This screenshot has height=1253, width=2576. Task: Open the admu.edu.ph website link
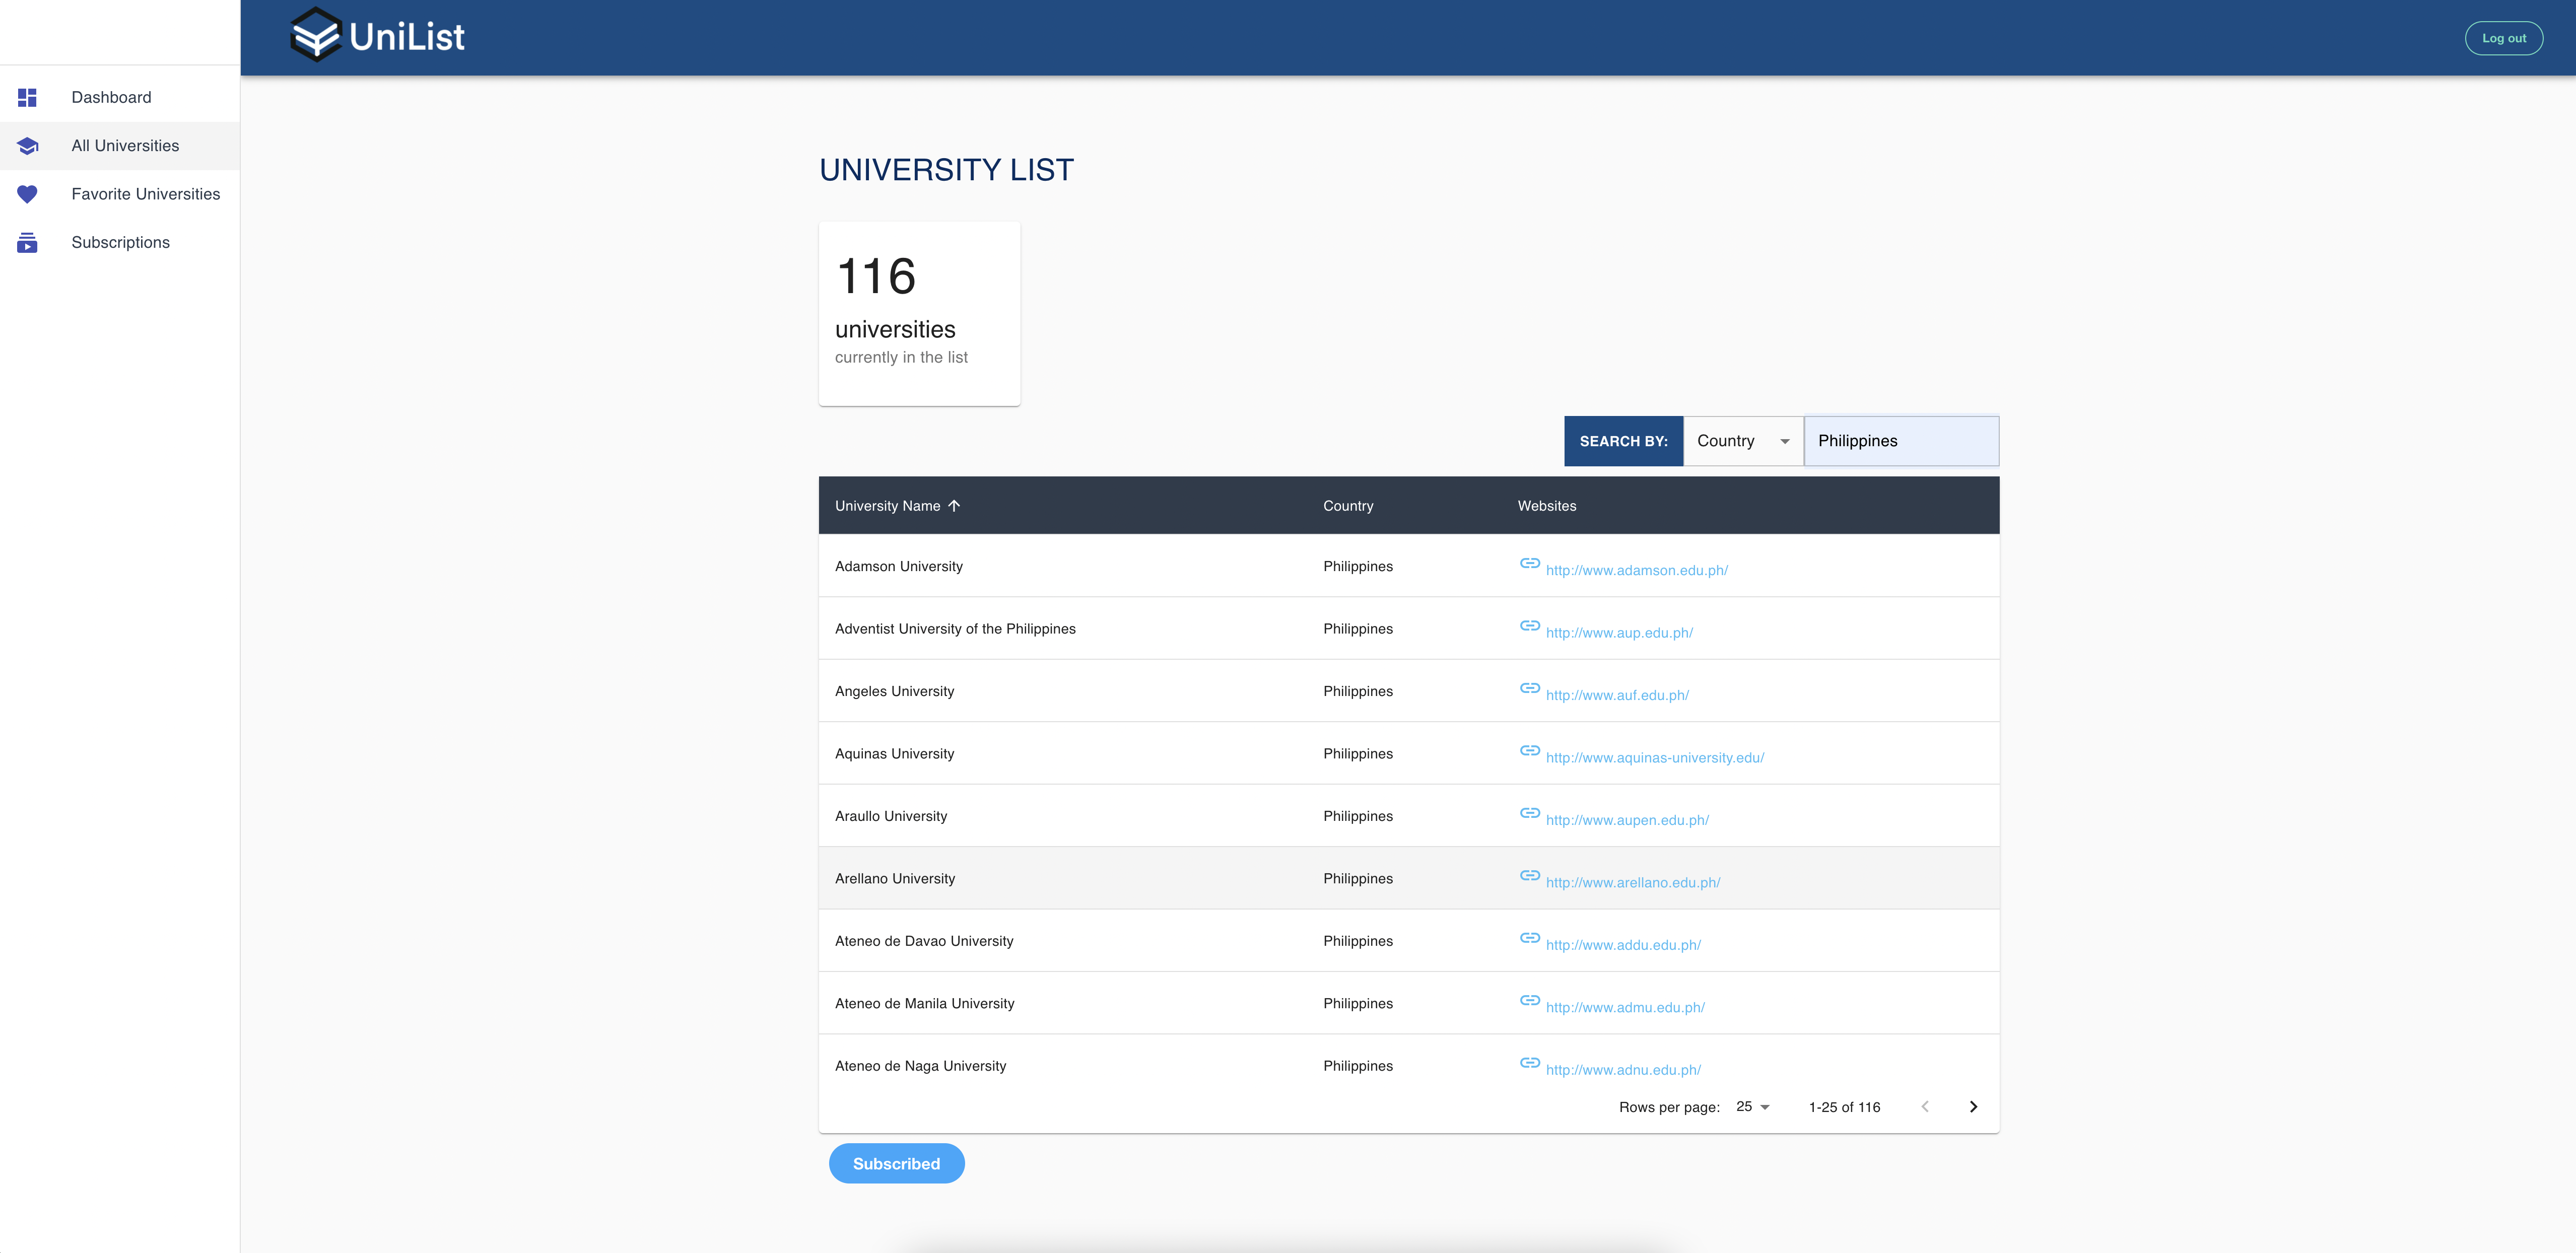click(x=1625, y=1008)
